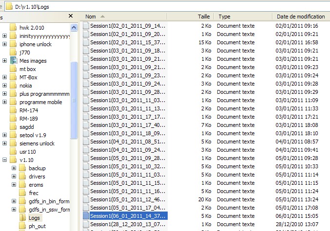Select the gdfs_in_ssw_form folder
Screen dimensions: 330x231
click(x=49, y=210)
